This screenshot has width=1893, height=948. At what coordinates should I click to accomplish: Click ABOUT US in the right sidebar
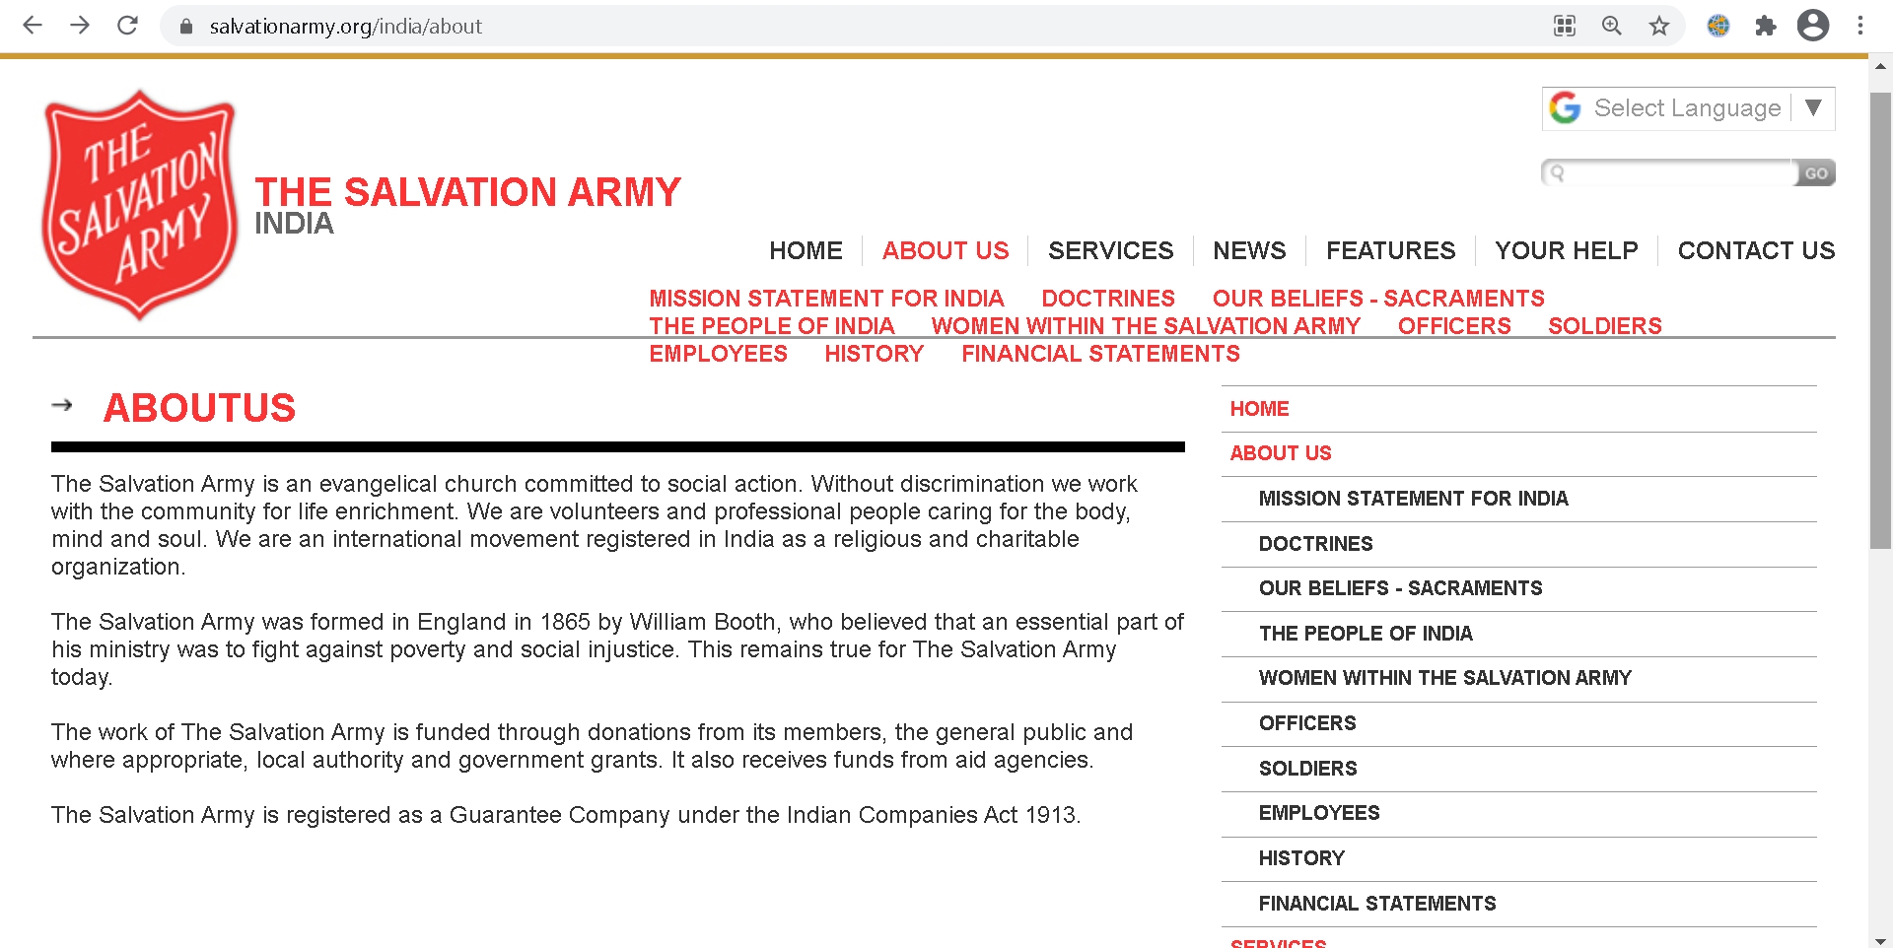click(1280, 453)
